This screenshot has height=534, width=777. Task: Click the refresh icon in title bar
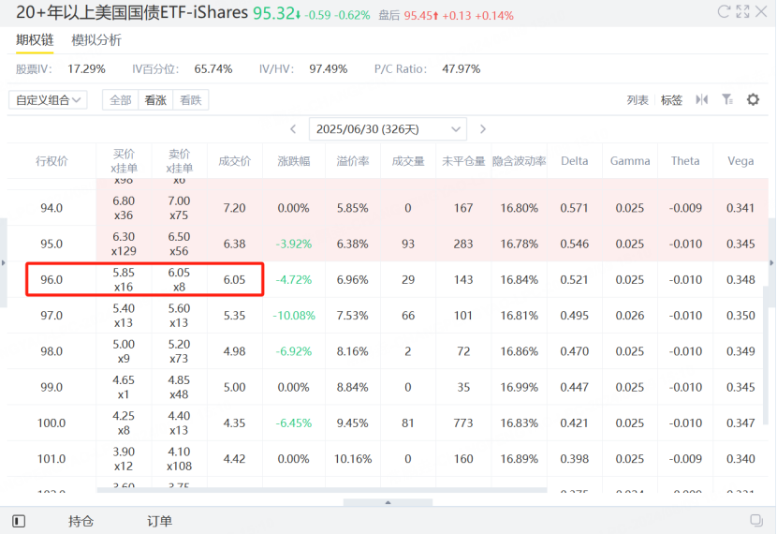click(724, 11)
